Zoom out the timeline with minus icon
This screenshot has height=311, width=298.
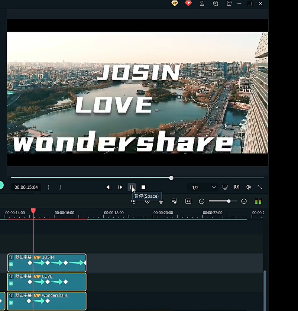click(x=202, y=201)
